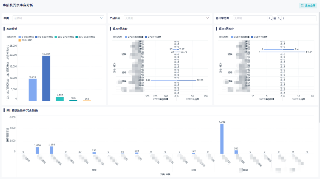The image size is (320, 179).
Task: Click the page title 库龄及冗余库存分析
Action: point(18,5)
